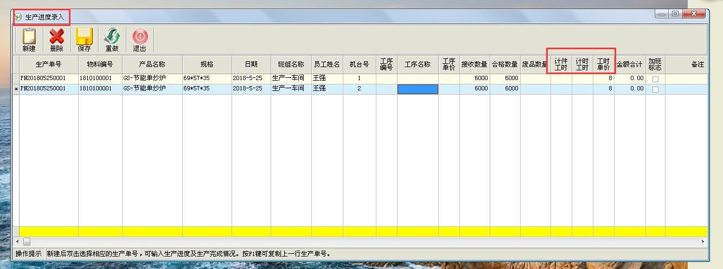The image size is (723, 269).
Task: Select the highlighted 工序名称 cell in row two
Action: [418, 89]
